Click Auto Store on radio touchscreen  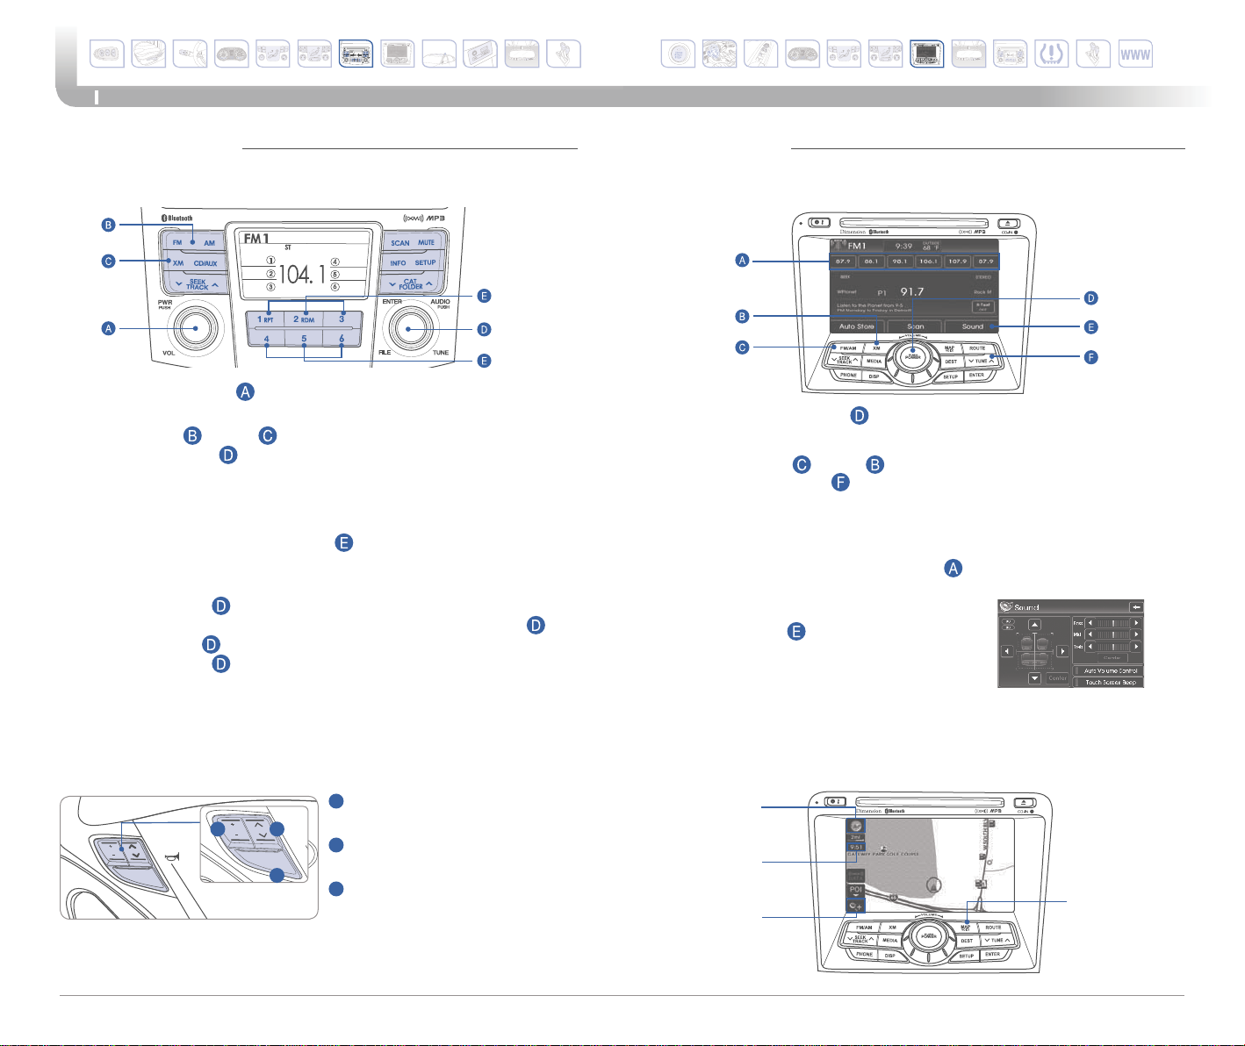[x=857, y=326]
